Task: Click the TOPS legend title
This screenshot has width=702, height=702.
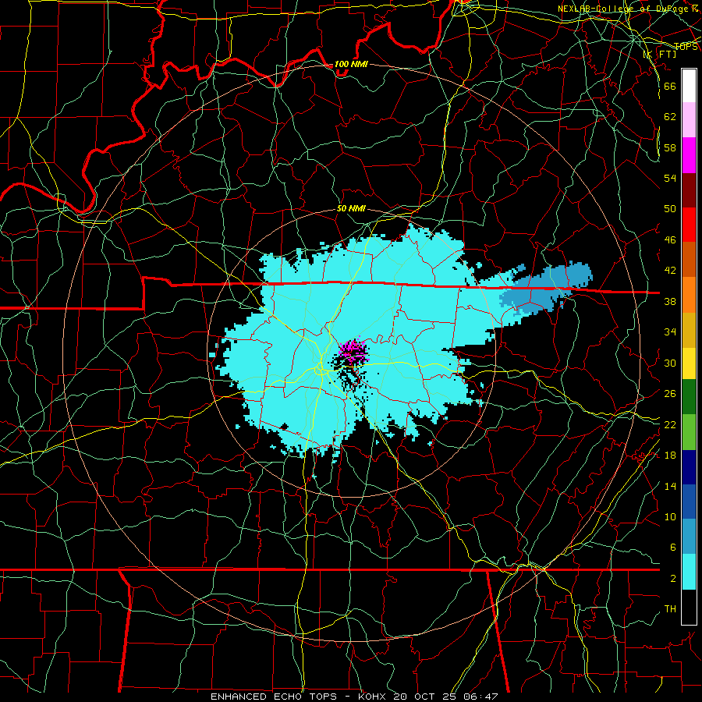Action: (686, 47)
